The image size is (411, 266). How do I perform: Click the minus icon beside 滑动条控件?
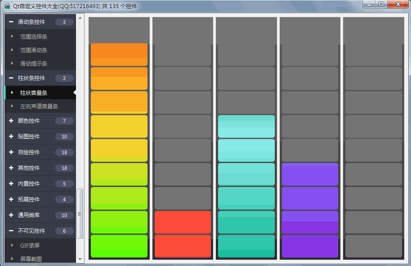pos(11,22)
